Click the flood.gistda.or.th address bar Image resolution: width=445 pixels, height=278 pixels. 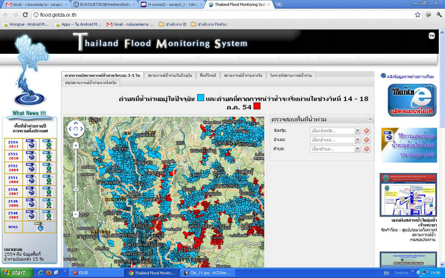[222, 14]
